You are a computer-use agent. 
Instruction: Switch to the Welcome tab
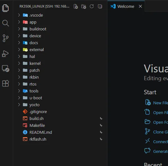(x=126, y=6)
